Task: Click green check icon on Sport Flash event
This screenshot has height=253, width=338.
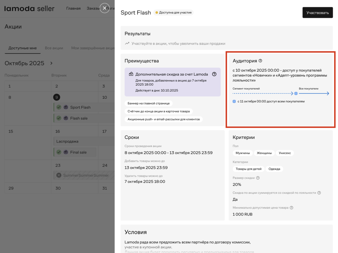Action: click(x=59, y=107)
